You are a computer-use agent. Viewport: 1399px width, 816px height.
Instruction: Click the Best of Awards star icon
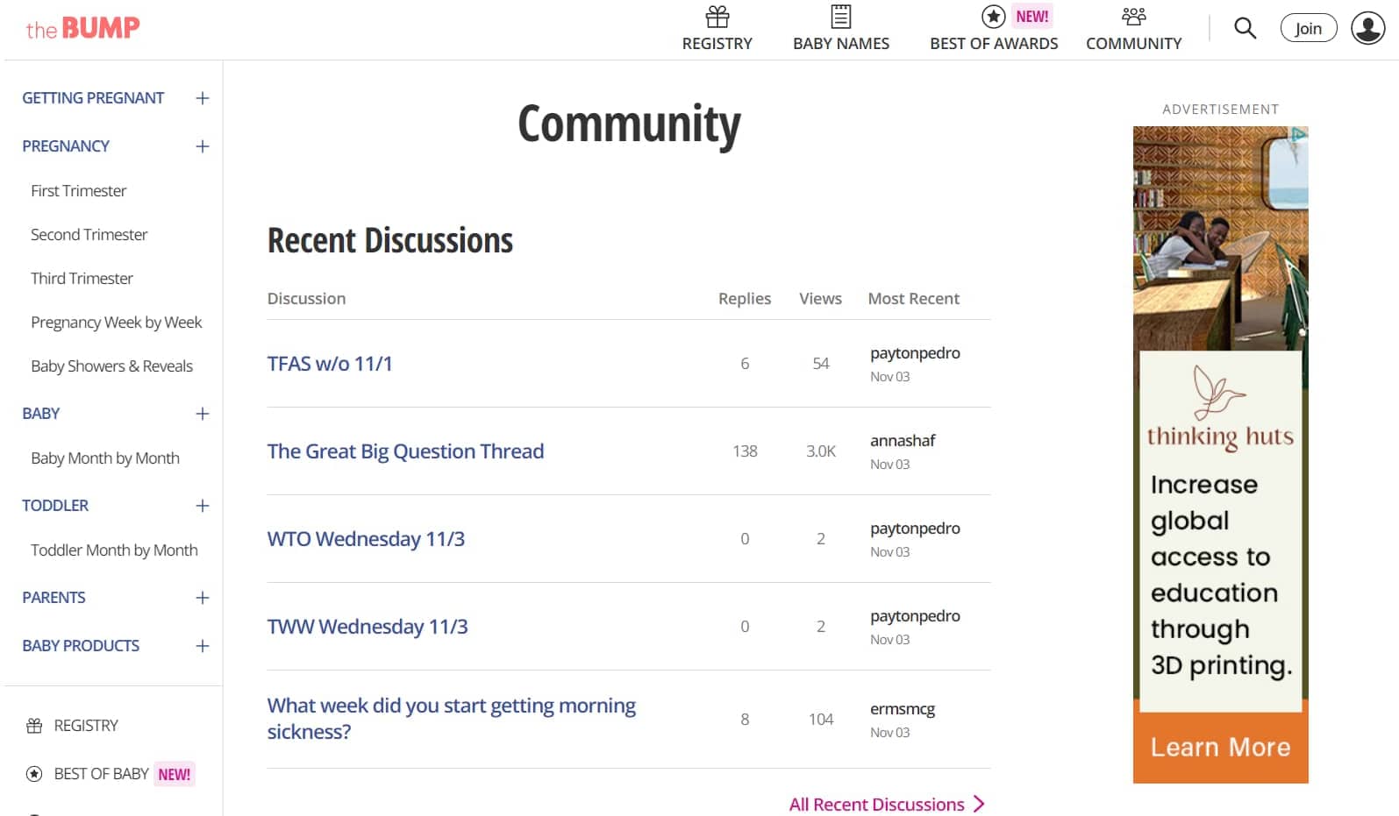(993, 17)
